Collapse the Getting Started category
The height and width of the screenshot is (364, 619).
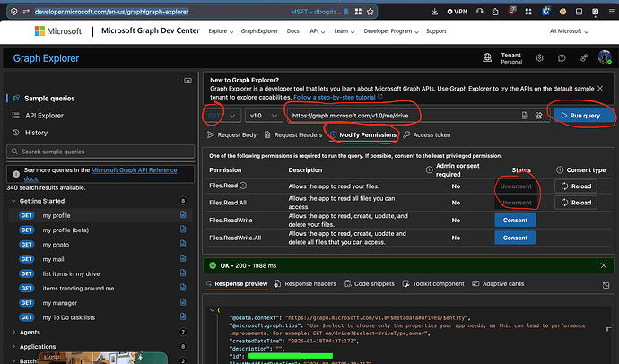coord(13,201)
